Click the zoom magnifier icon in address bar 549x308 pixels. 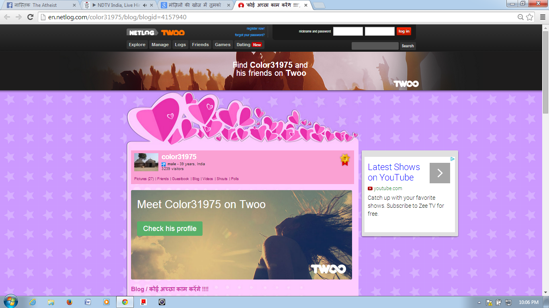coord(521,17)
